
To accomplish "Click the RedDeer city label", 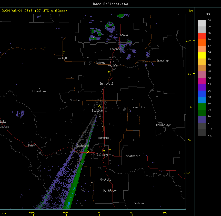I will point(113,65).
